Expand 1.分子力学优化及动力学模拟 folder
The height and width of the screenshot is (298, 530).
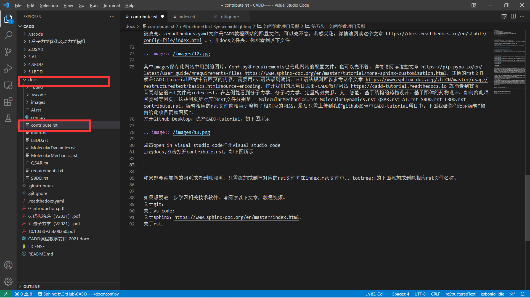[57, 41]
